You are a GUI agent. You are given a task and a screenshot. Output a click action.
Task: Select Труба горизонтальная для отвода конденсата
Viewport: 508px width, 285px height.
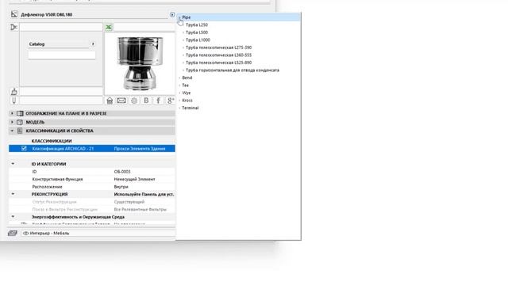[233, 70]
